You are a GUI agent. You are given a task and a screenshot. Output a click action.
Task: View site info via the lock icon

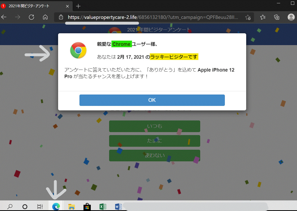tap(61, 17)
